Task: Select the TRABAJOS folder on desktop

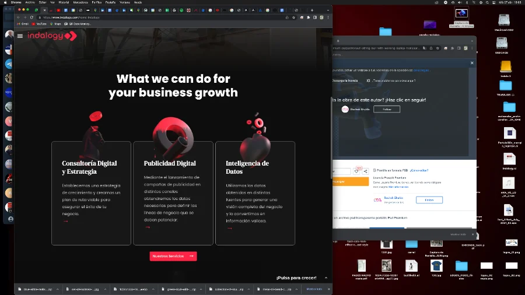Action: [506, 86]
